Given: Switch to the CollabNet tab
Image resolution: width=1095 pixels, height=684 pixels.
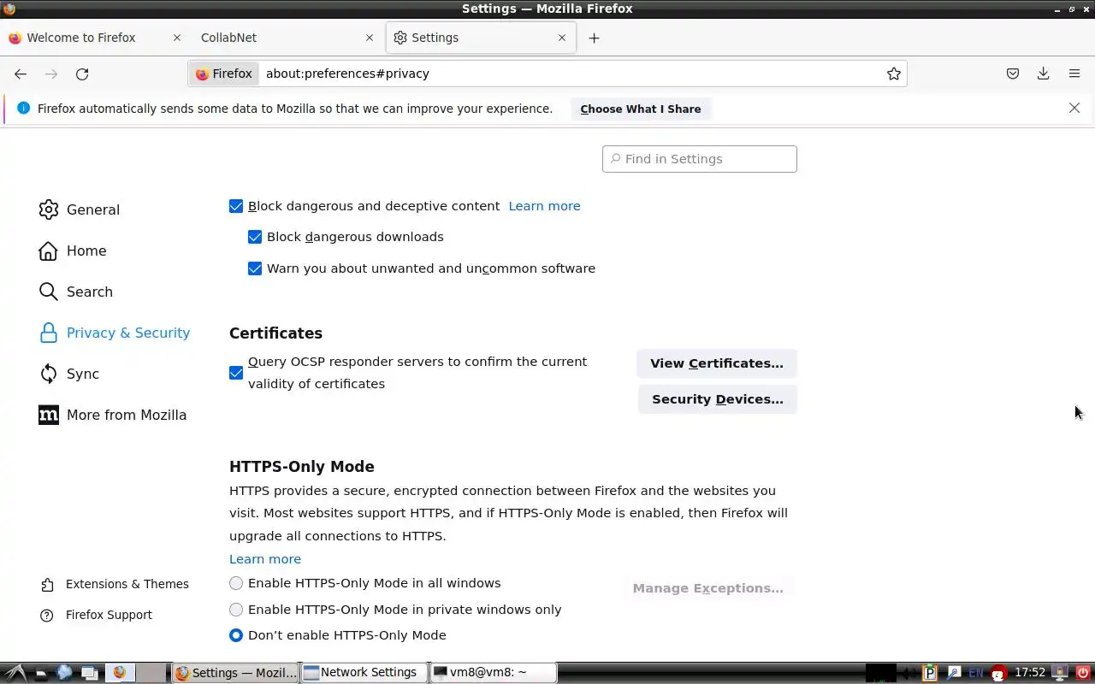Looking at the screenshot, I should tap(287, 38).
